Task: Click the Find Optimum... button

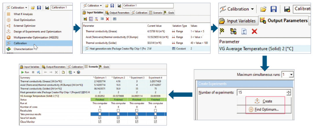Action: 264,109
